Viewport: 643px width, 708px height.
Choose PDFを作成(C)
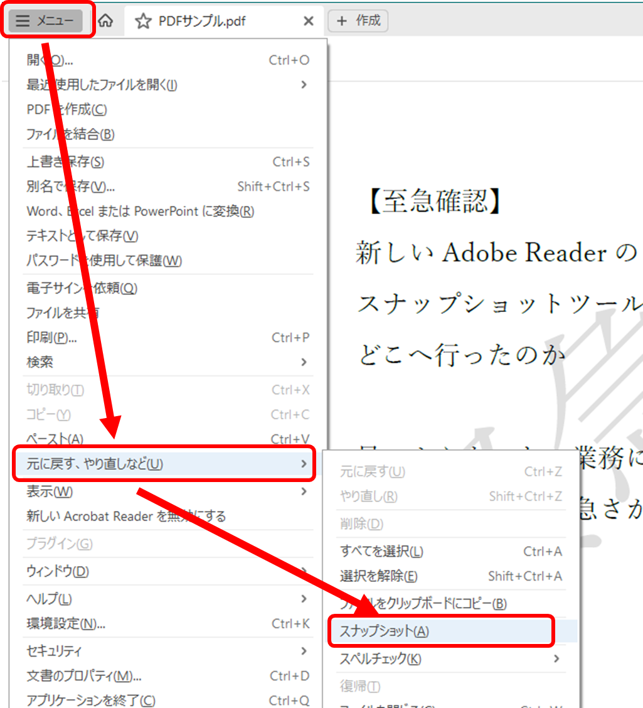(x=168, y=109)
